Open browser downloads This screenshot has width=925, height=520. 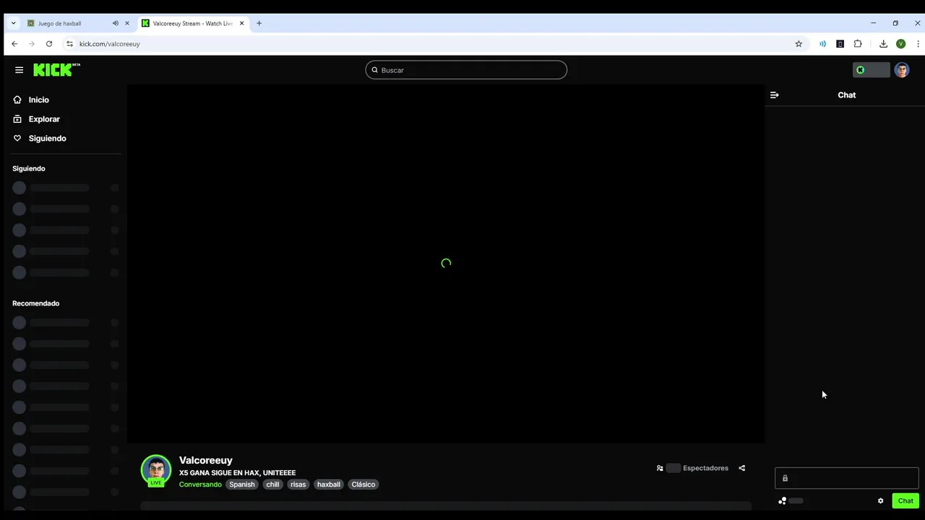pyautogui.click(x=883, y=44)
